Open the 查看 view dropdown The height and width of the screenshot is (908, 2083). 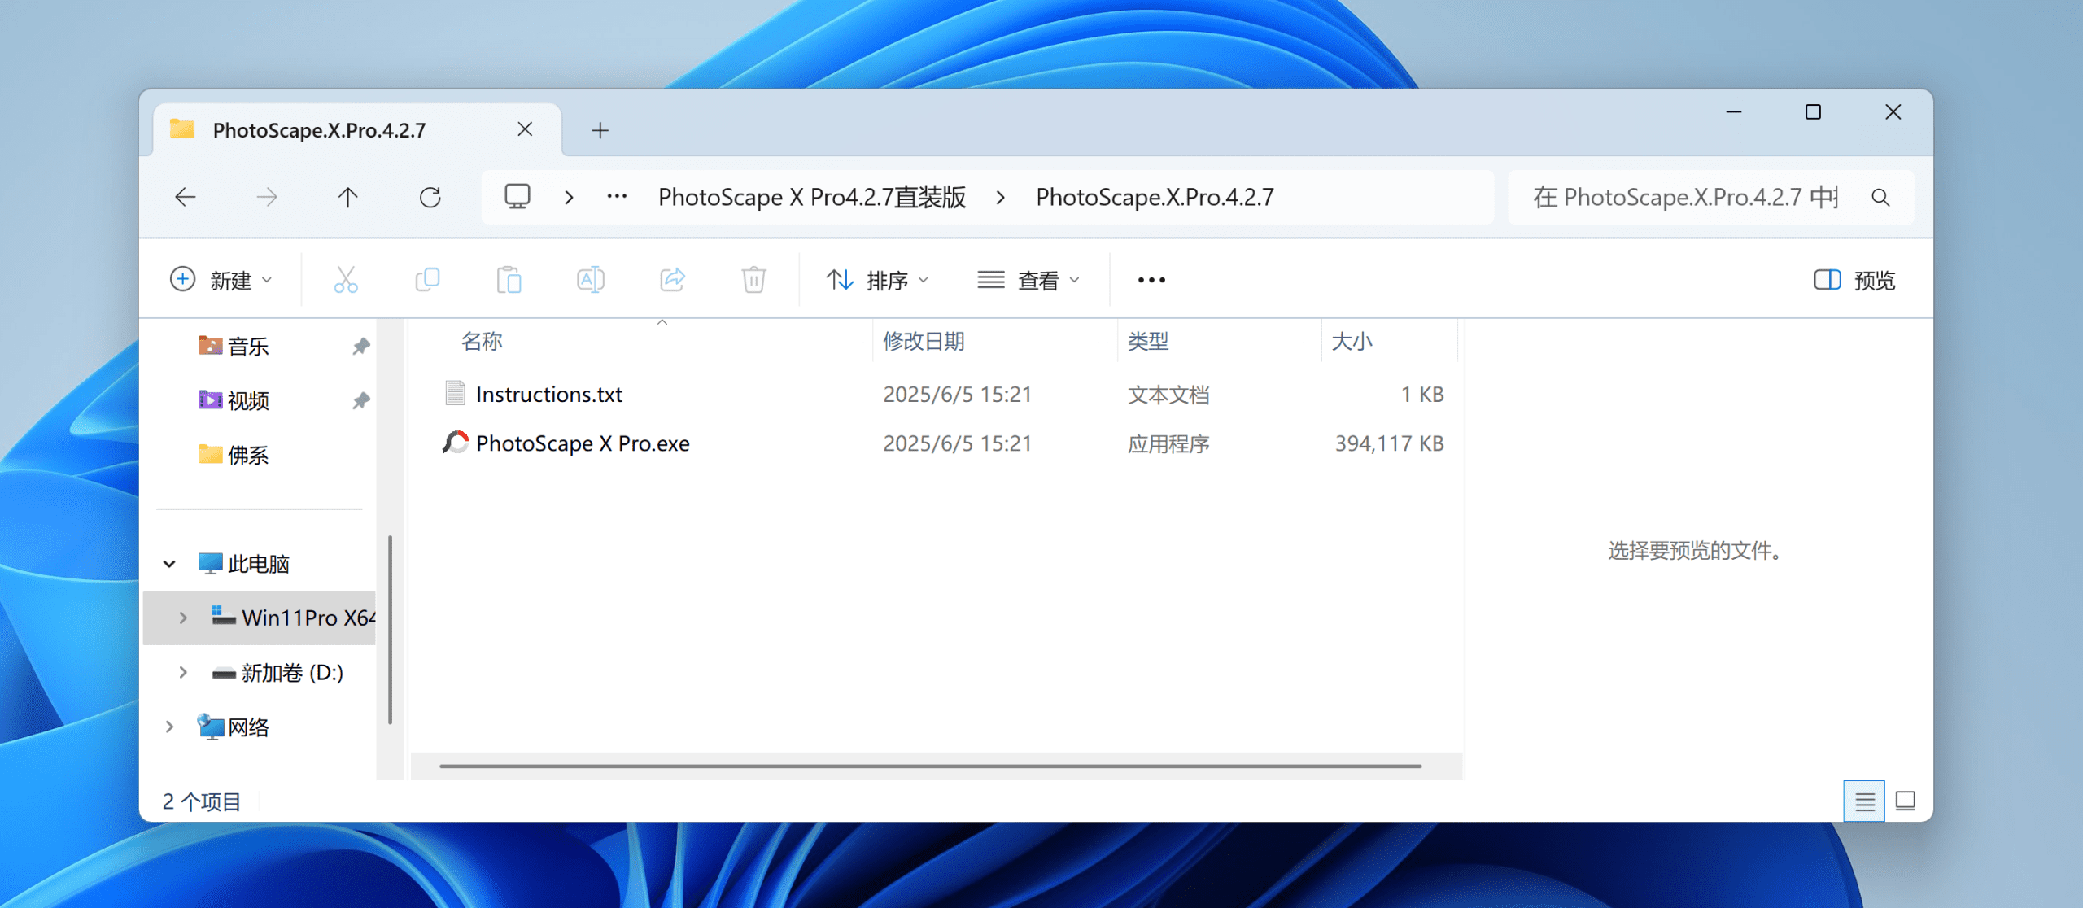coord(1028,280)
